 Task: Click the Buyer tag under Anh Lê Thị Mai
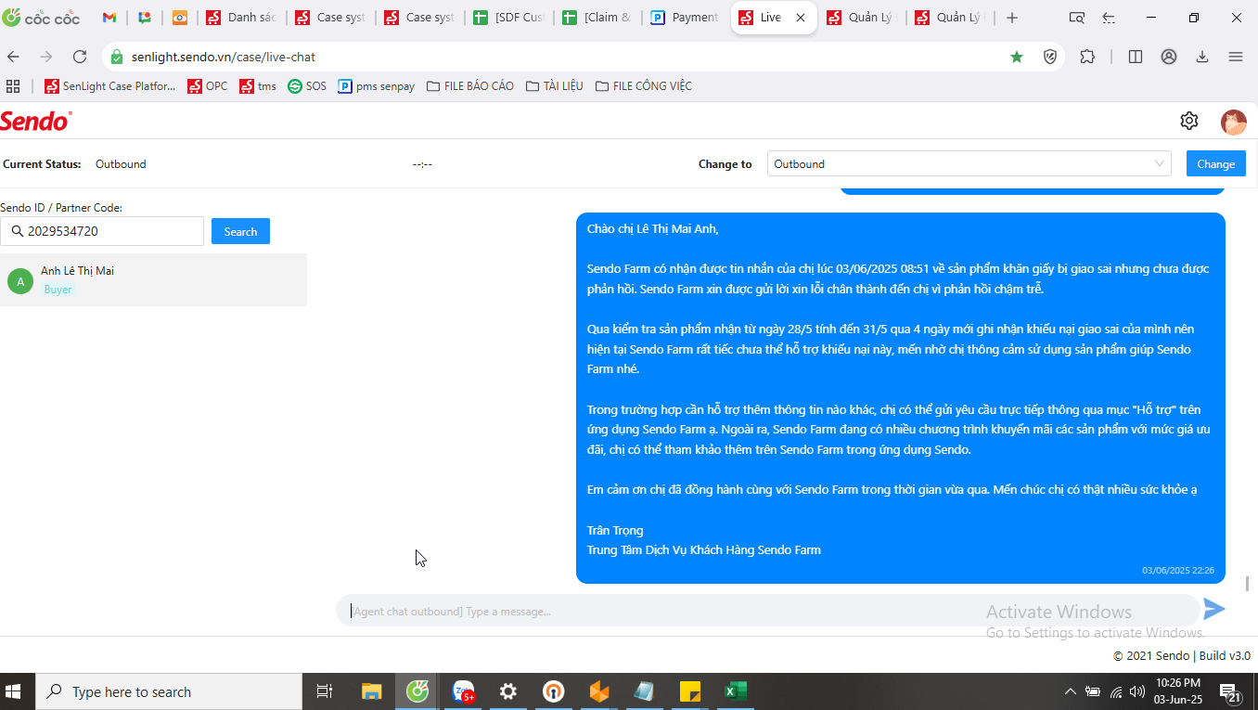58,290
